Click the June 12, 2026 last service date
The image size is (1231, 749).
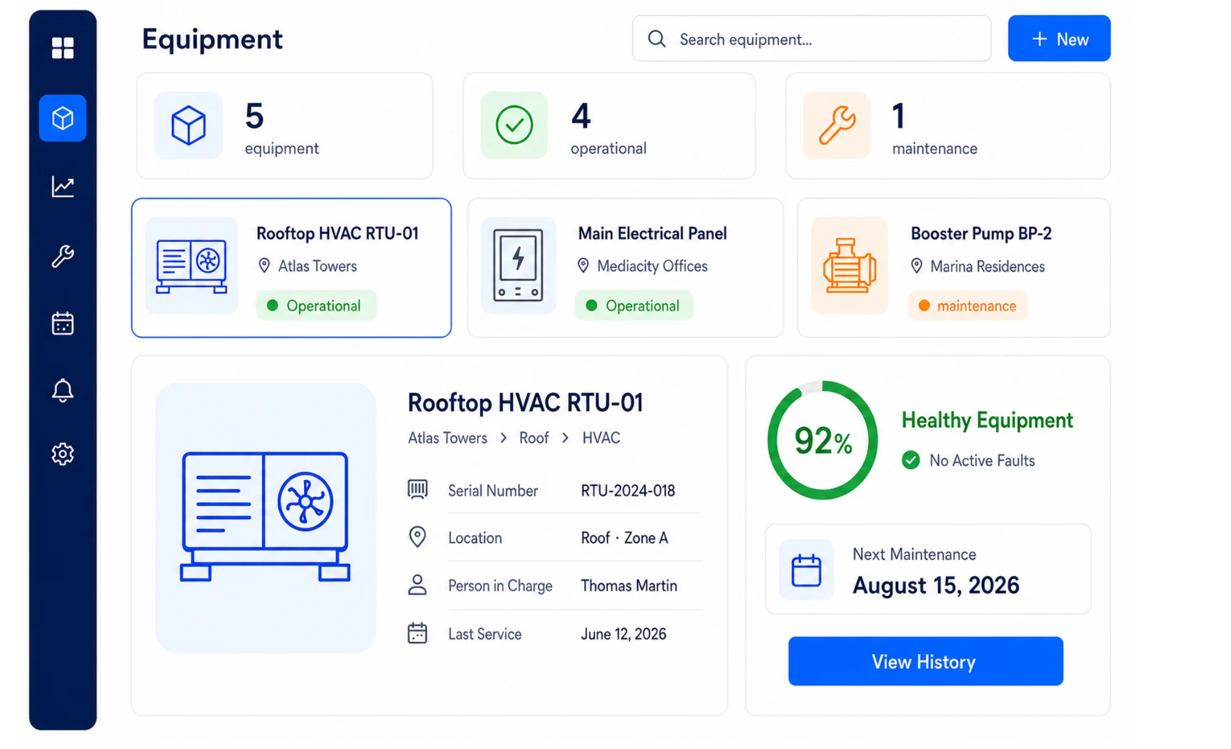coord(624,634)
